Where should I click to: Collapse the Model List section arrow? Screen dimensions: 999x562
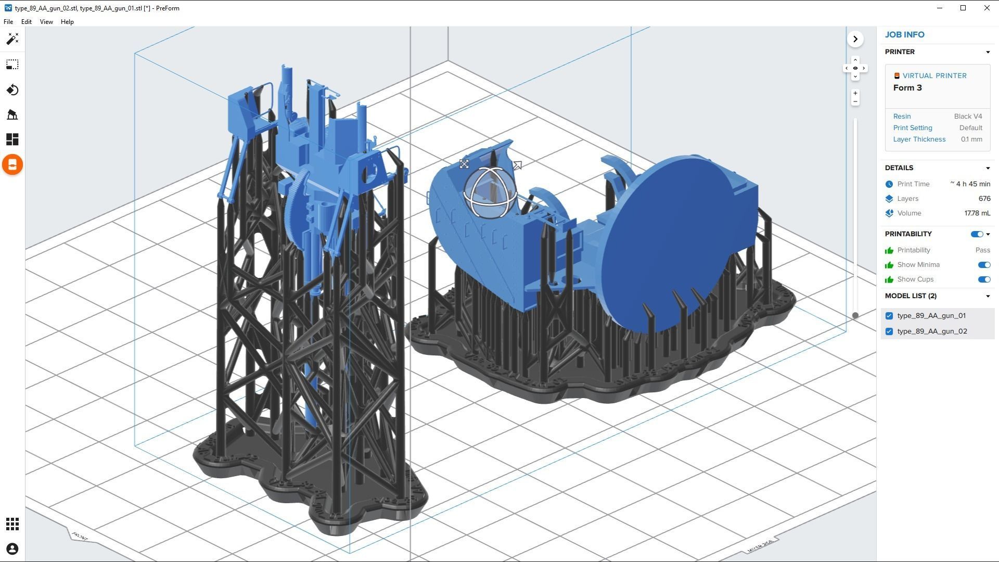(x=988, y=296)
